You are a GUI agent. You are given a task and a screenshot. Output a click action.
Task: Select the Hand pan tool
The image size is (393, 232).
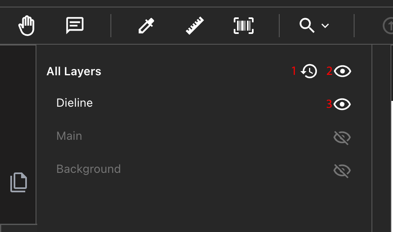tap(26, 26)
